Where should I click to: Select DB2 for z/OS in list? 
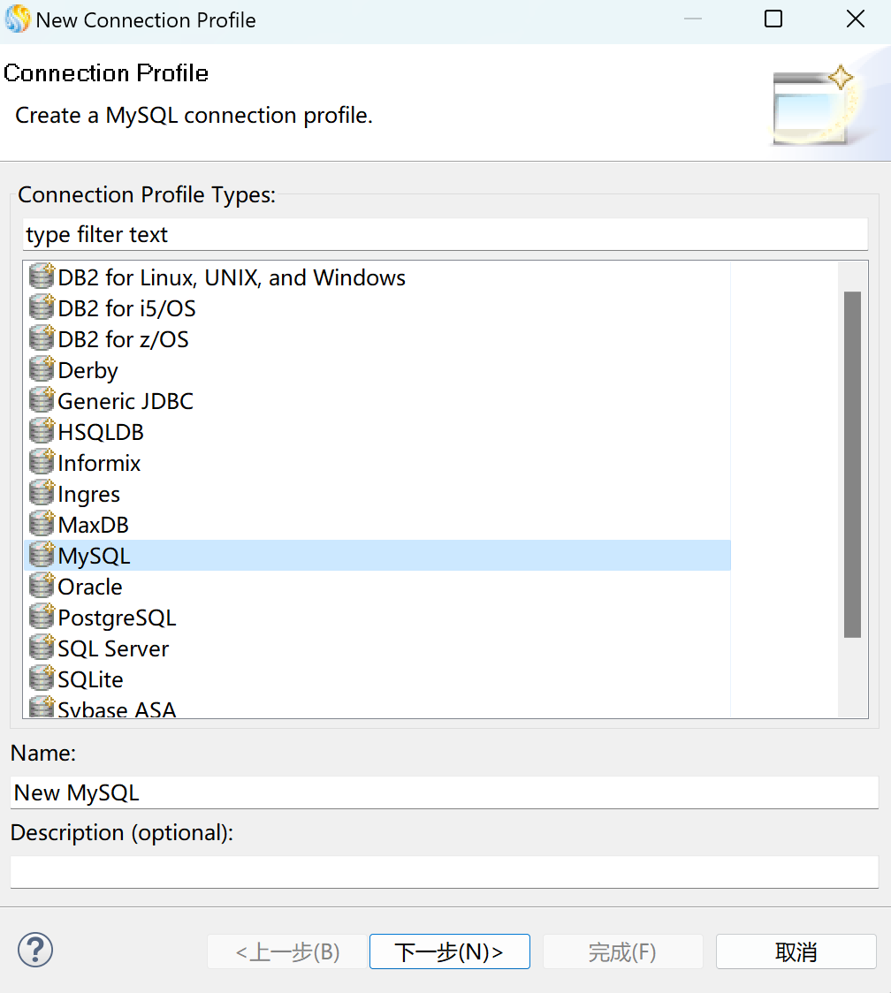click(x=123, y=339)
